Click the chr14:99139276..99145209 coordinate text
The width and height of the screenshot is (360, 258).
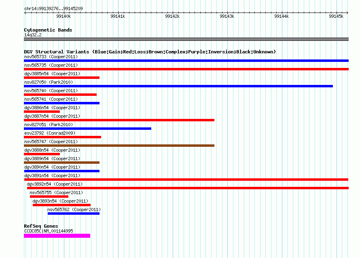coord(53,8)
